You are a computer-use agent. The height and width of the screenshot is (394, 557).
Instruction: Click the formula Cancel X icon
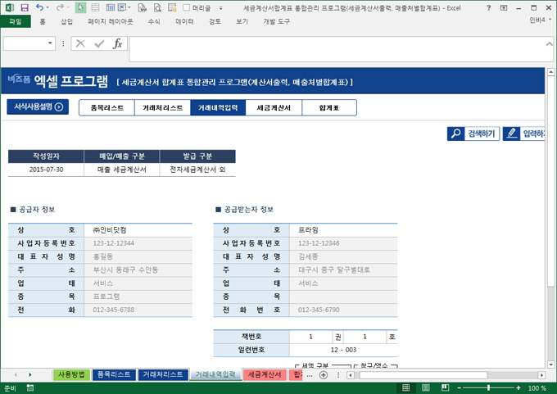tap(80, 43)
